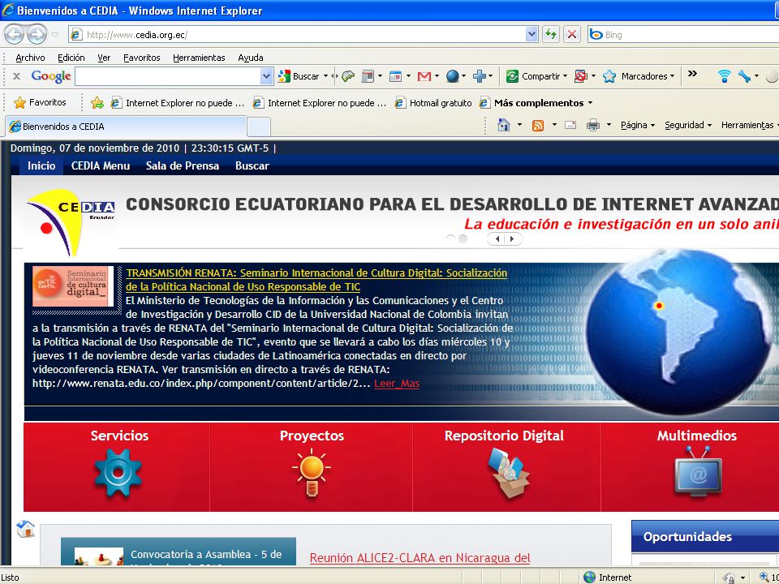Click the browser Back arrow button
Viewport: 779px width, 584px height.
coord(14,34)
